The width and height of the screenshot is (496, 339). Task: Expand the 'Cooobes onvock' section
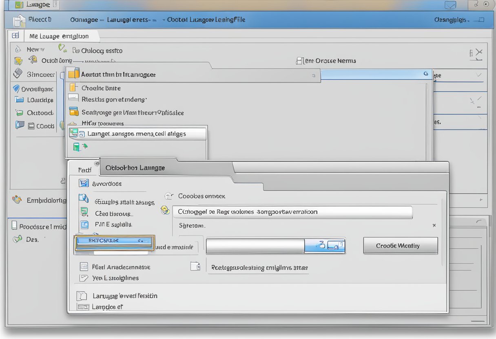(x=168, y=196)
